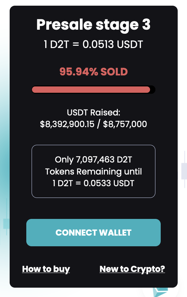Click the $8,392,900.15 raised amount
Image resolution: width=187 pixels, height=297 pixels.
(67, 124)
